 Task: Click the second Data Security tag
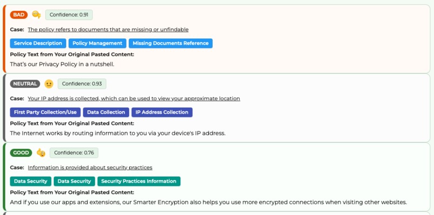click(x=74, y=181)
